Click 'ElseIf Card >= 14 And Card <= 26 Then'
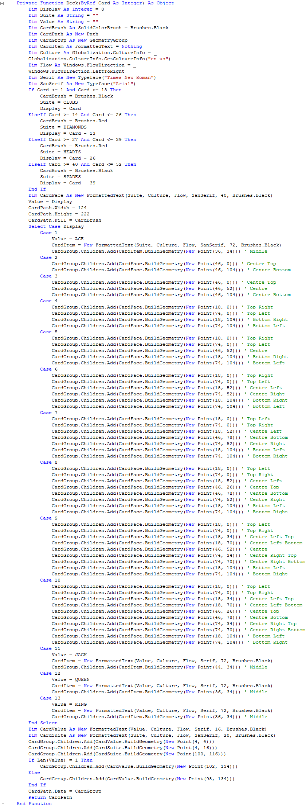The height and width of the screenshot is (805, 306). click(x=82, y=115)
